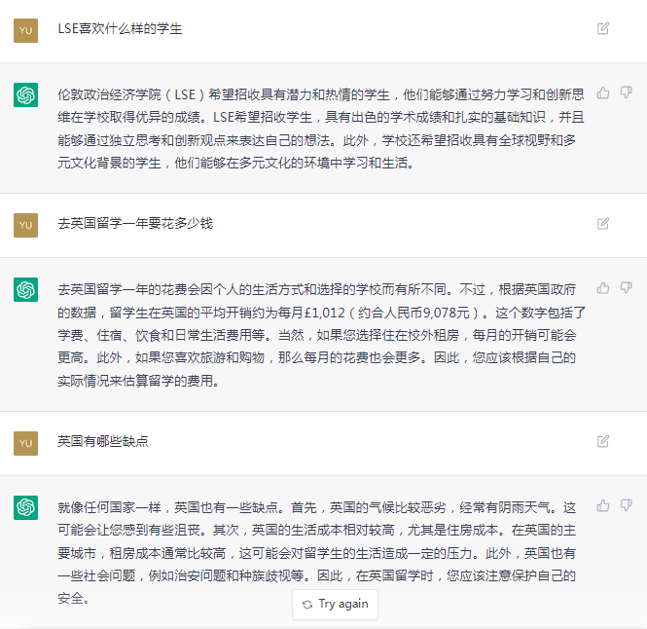647x629 pixels.
Task: Click the Try again button
Action: (335, 605)
